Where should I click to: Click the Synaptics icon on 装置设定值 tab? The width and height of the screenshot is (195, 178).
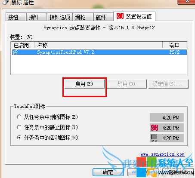pos(120,16)
